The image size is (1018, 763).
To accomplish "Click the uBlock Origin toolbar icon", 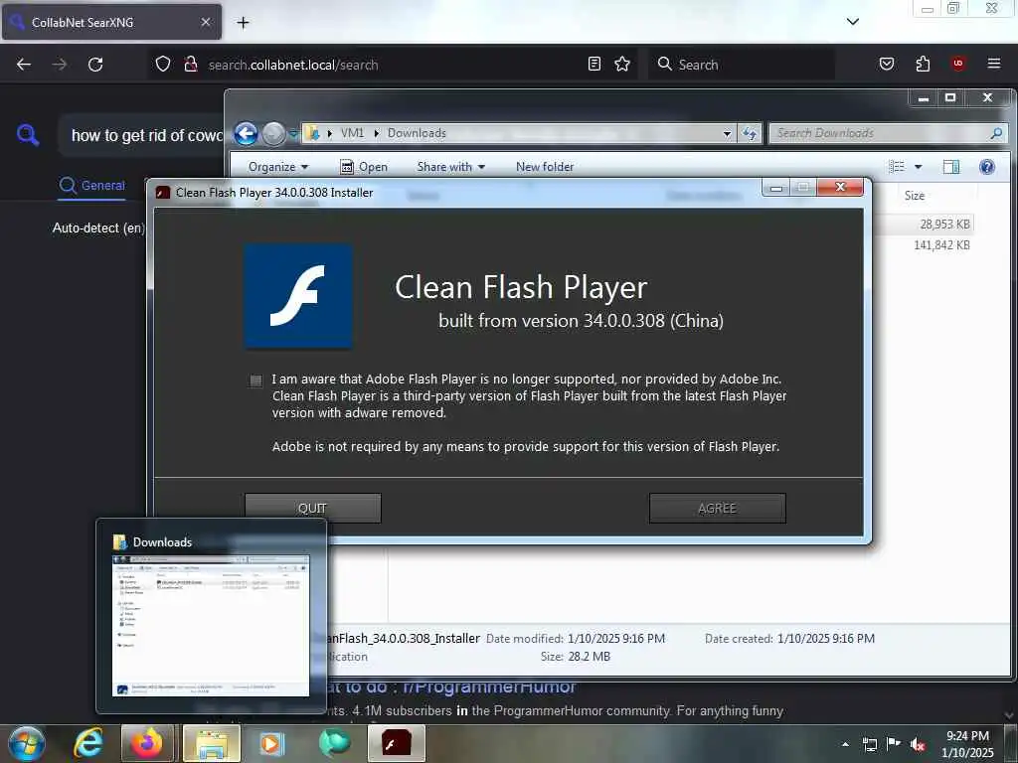I will (x=958, y=64).
